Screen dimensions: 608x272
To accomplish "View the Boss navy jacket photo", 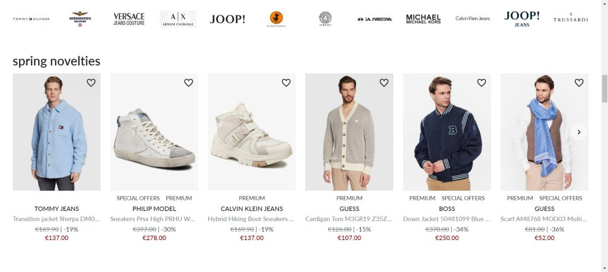I will [x=446, y=132].
